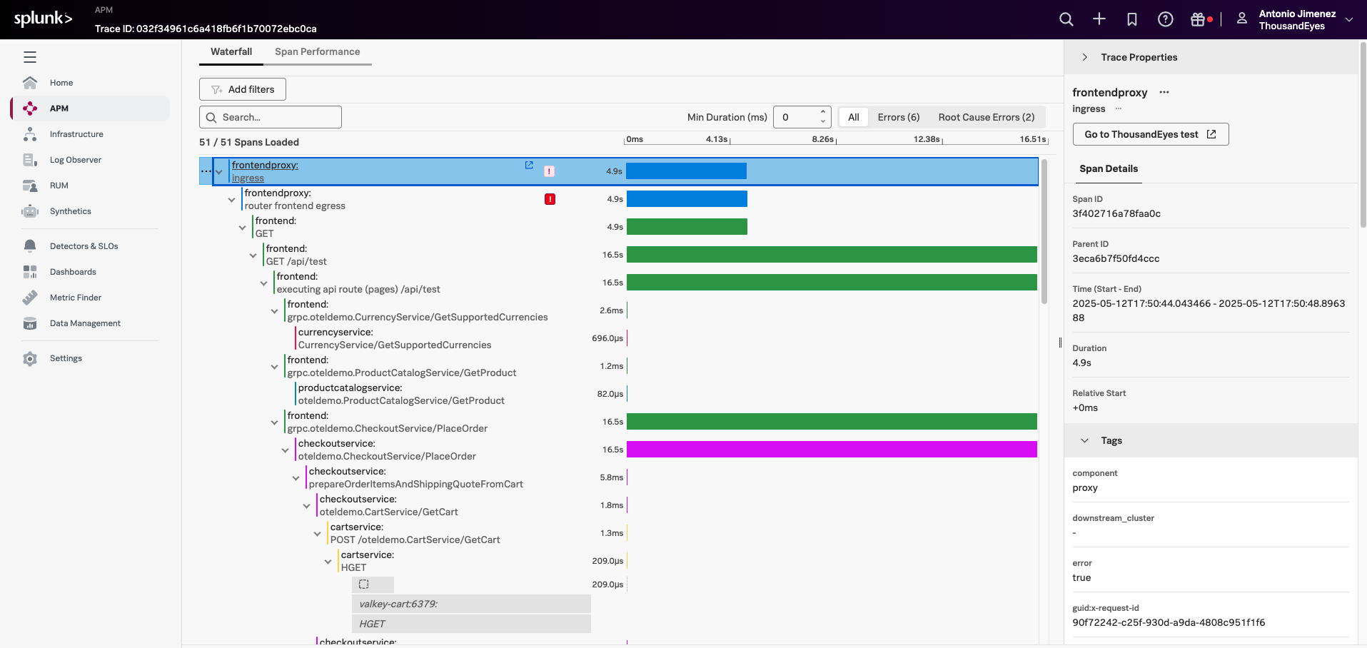This screenshot has width=1367, height=648.
Task: Click the plus icon to add content
Action: [1099, 19]
